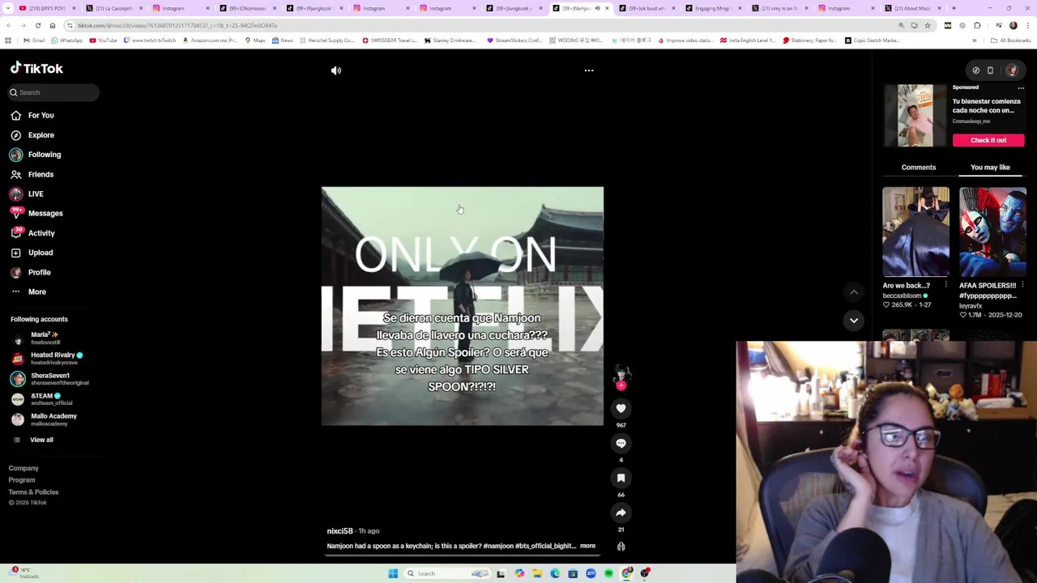
Task: Open profile avatar in top right
Action: tap(1012, 70)
